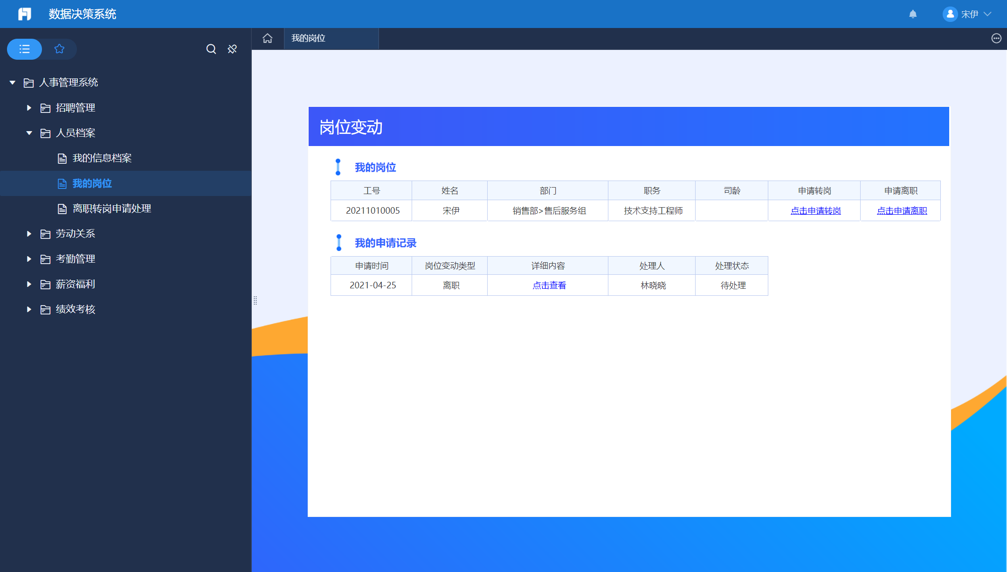1007x572 pixels.
Task: Open 我的信息档案 in the sidebar
Action: point(102,158)
